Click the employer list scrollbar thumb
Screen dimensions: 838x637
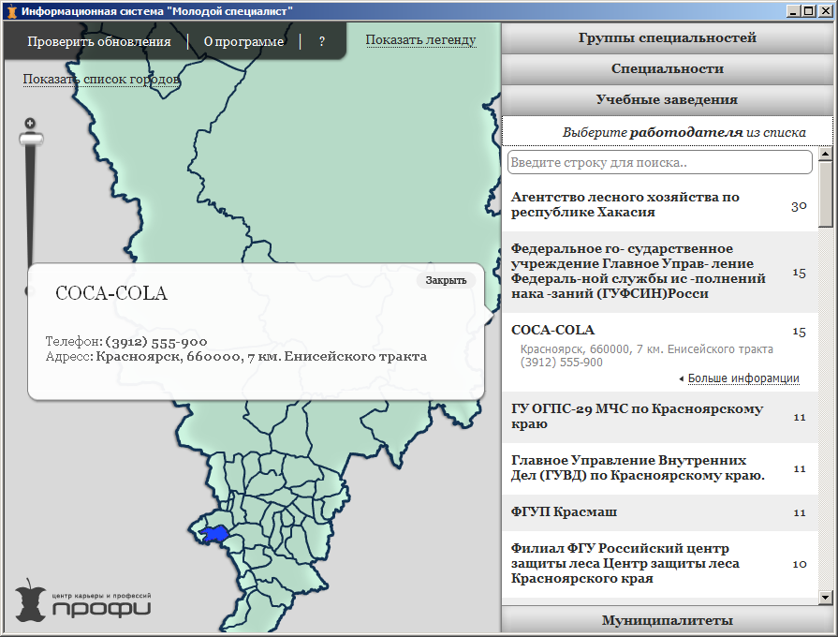[826, 195]
